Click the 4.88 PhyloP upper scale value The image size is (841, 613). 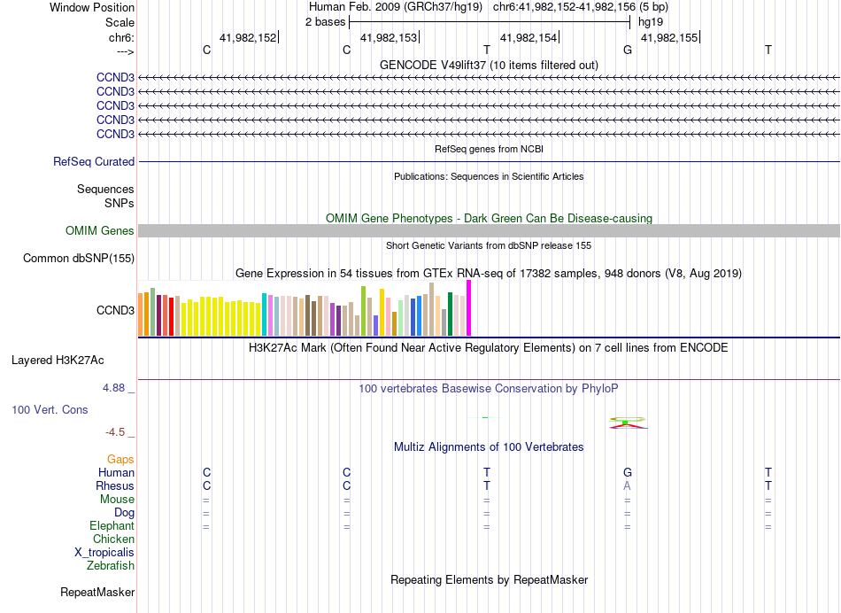click(x=113, y=387)
